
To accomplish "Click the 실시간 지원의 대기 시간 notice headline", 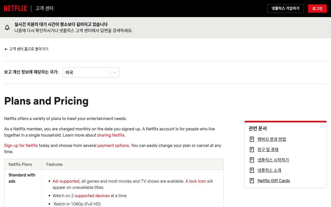I will click(x=61, y=24).
